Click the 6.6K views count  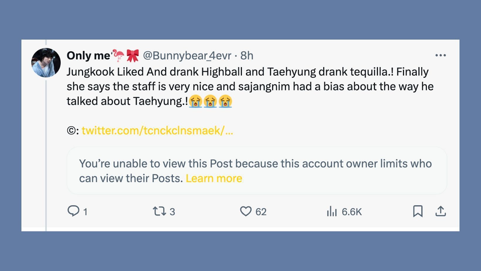coord(352,212)
